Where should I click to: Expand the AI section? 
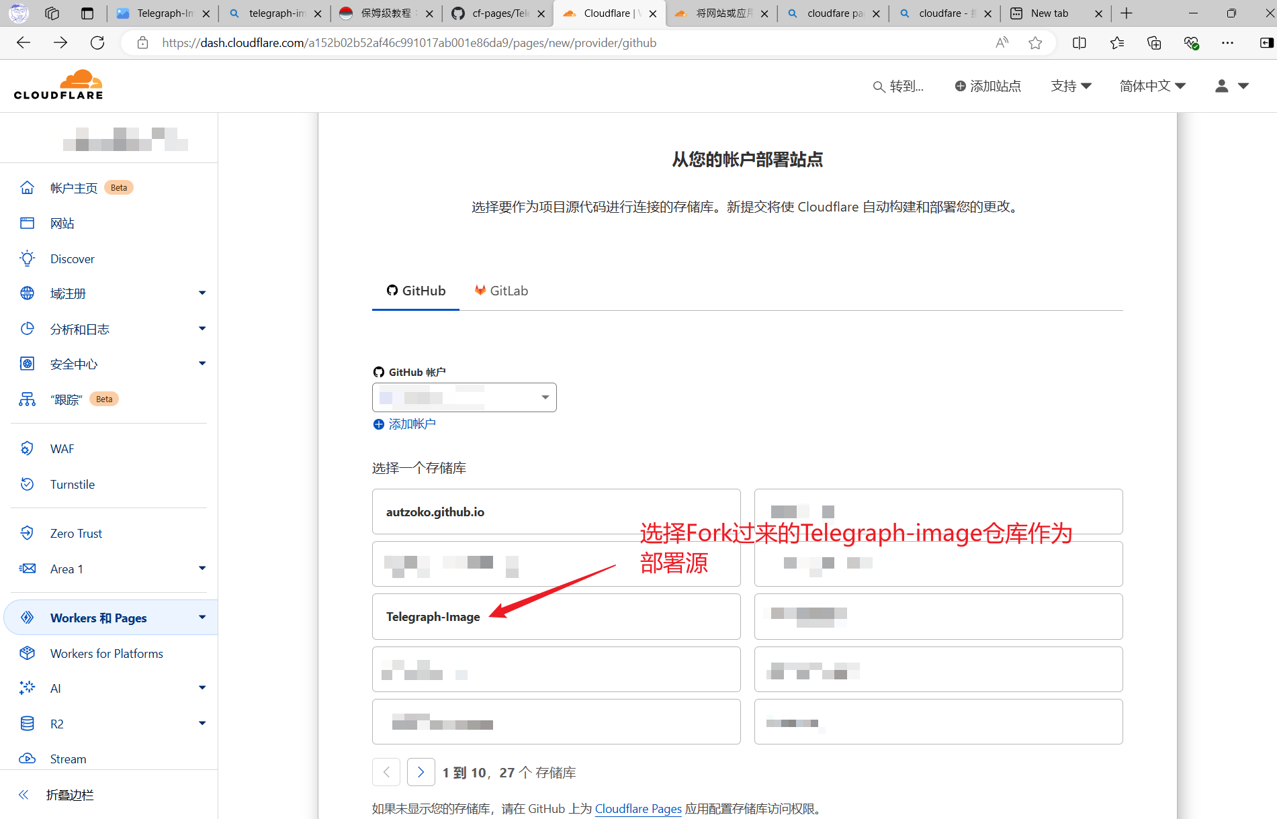202,688
